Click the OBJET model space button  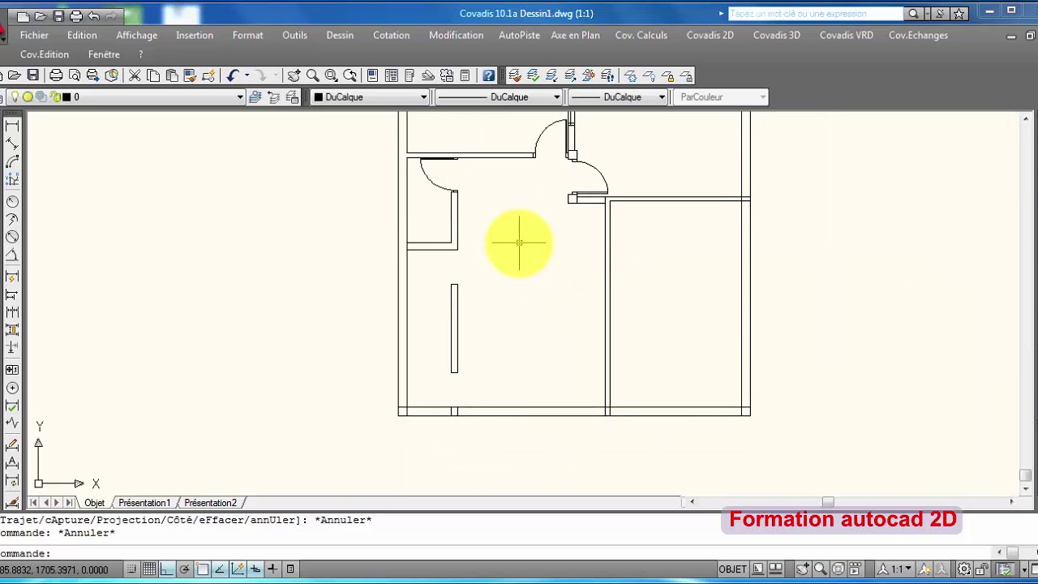pos(732,569)
